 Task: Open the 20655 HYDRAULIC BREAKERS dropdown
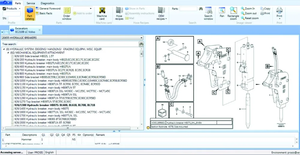(72, 38)
